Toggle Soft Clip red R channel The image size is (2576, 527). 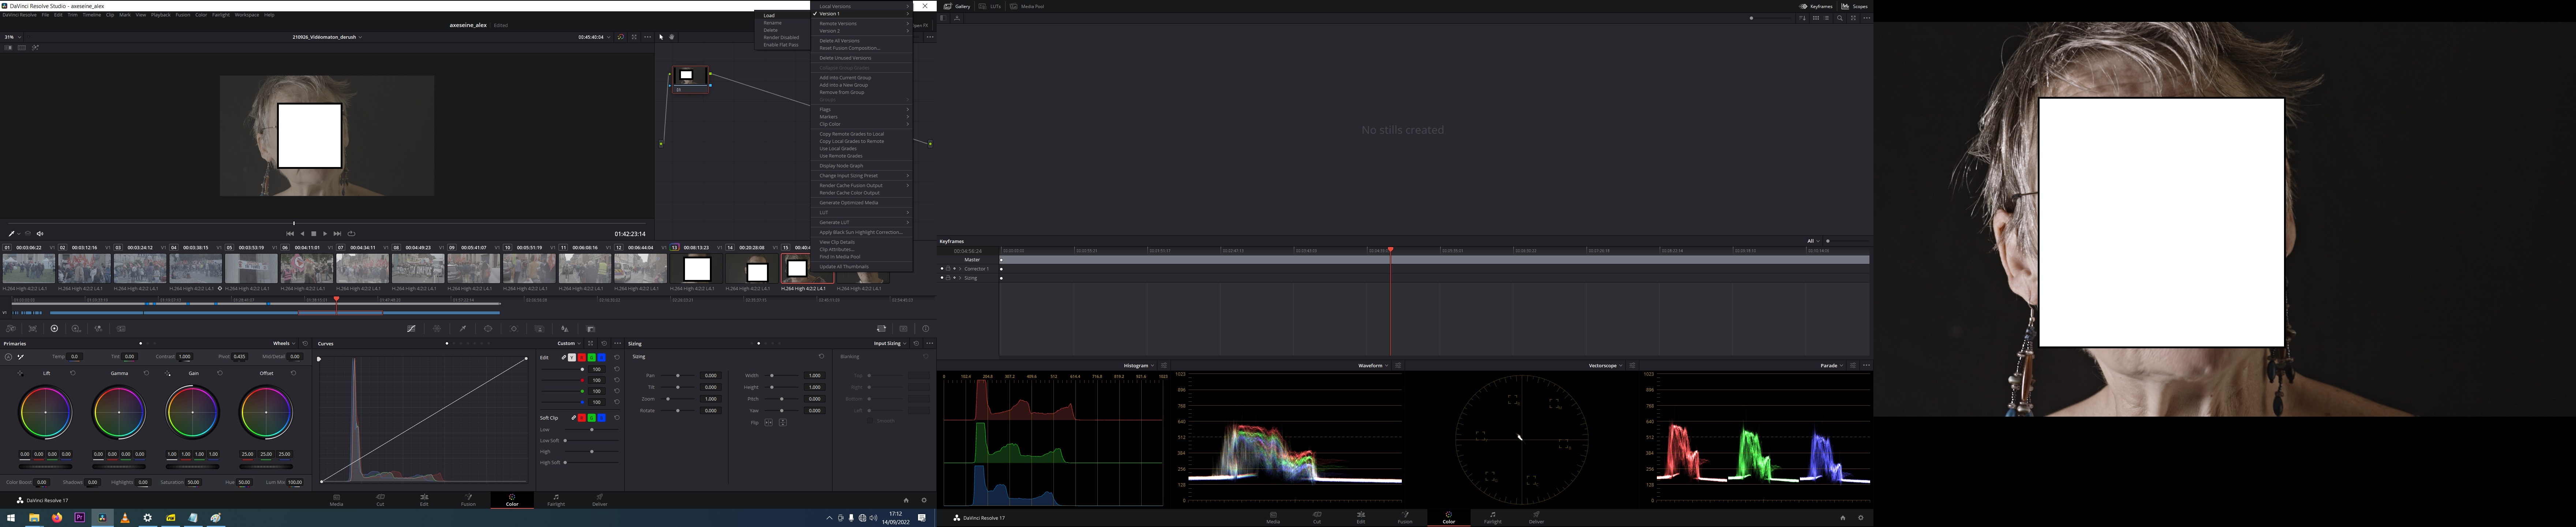tap(582, 418)
